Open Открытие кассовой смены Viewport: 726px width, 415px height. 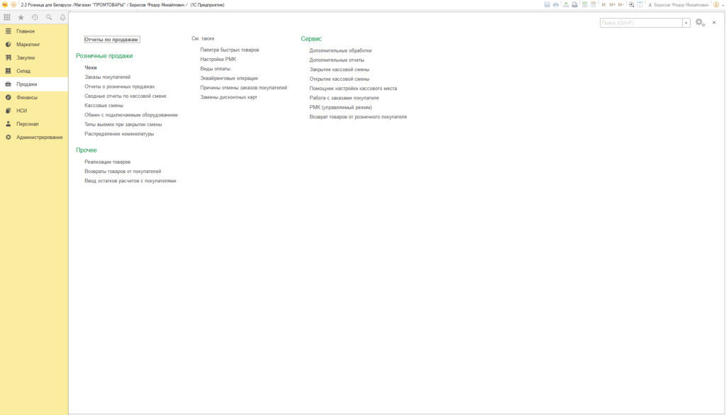click(x=340, y=79)
